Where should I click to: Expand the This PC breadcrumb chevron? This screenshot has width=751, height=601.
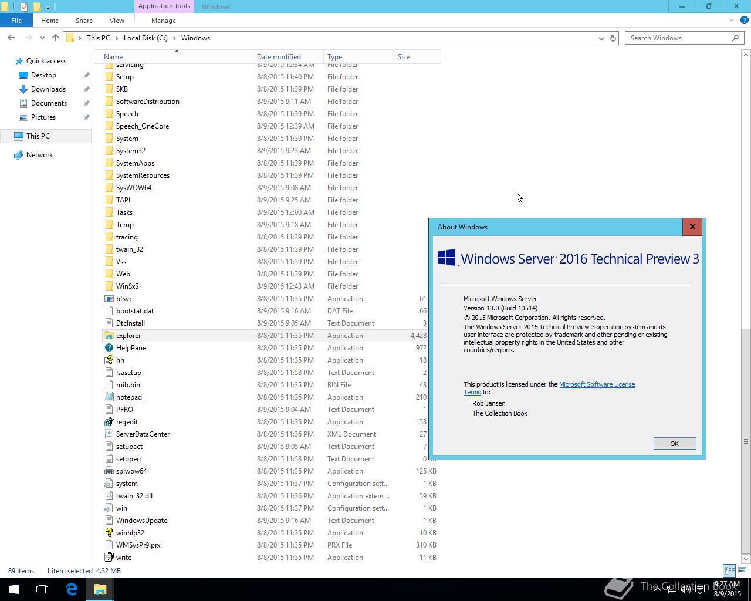(117, 38)
